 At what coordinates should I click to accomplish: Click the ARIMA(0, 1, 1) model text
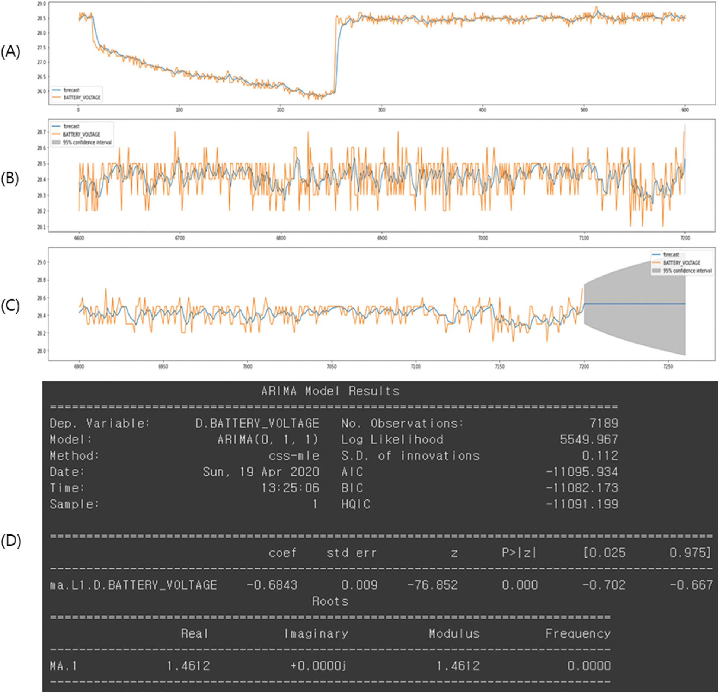point(268,440)
